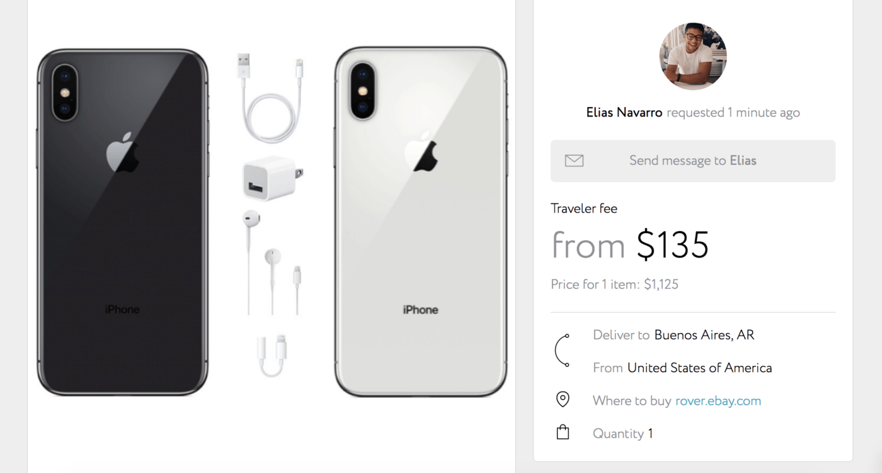This screenshot has width=882, height=473.
Task: Click the EarPods headphones image
Action: click(x=272, y=263)
